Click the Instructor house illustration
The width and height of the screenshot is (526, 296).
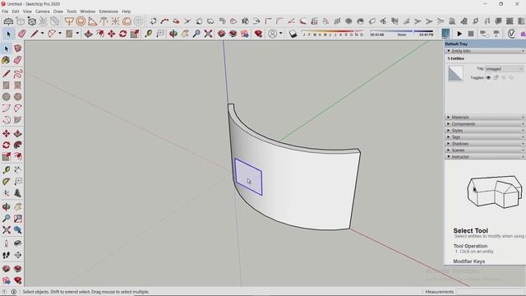(495, 191)
